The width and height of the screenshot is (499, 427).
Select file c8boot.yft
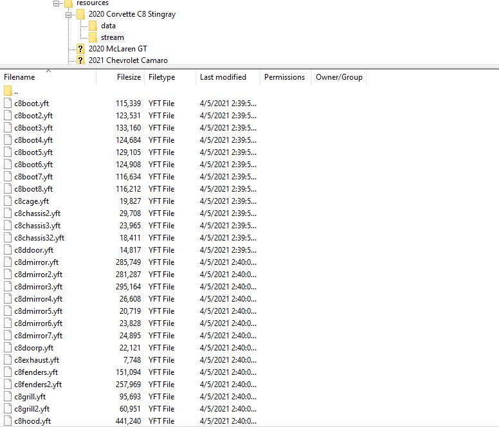point(32,104)
